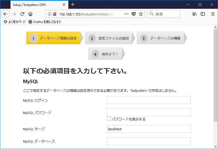The height and width of the screenshot is (149, 218).
Task: Bookmark this page with the star icon
Action: pos(141,14)
